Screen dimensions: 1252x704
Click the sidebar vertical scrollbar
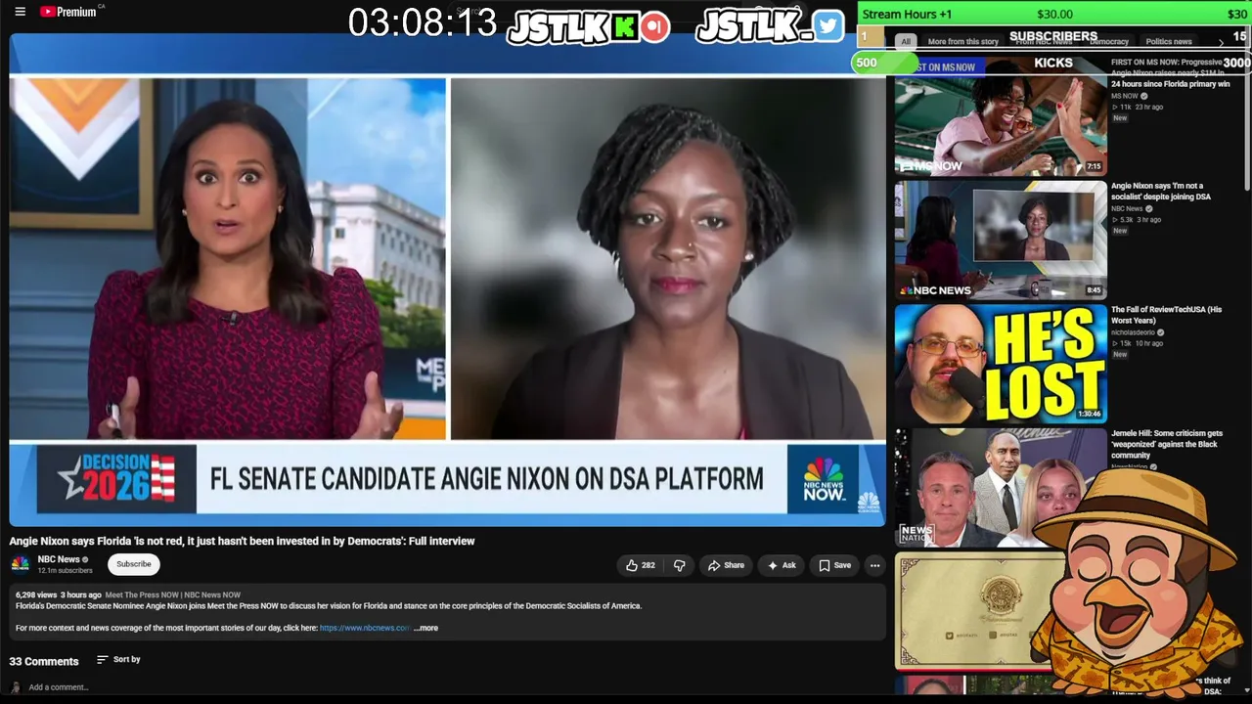click(1247, 122)
